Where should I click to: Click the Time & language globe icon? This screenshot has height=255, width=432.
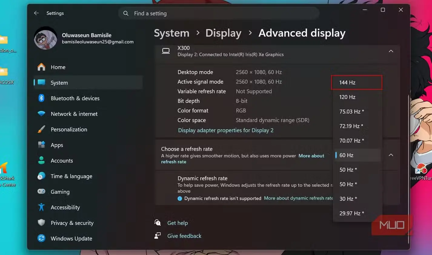(42, 176)
